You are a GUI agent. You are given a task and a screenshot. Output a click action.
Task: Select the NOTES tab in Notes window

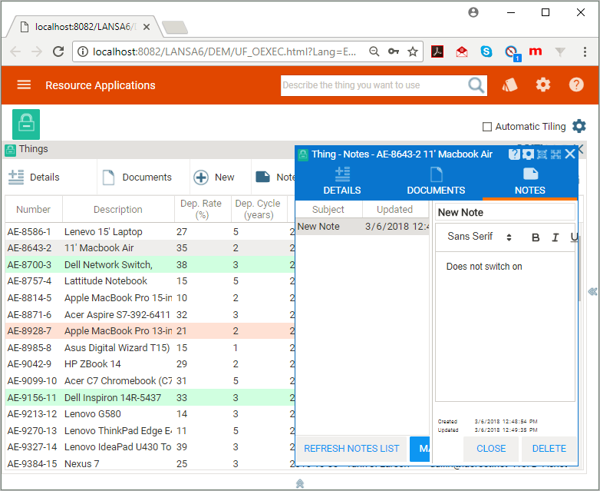(530, 181)
